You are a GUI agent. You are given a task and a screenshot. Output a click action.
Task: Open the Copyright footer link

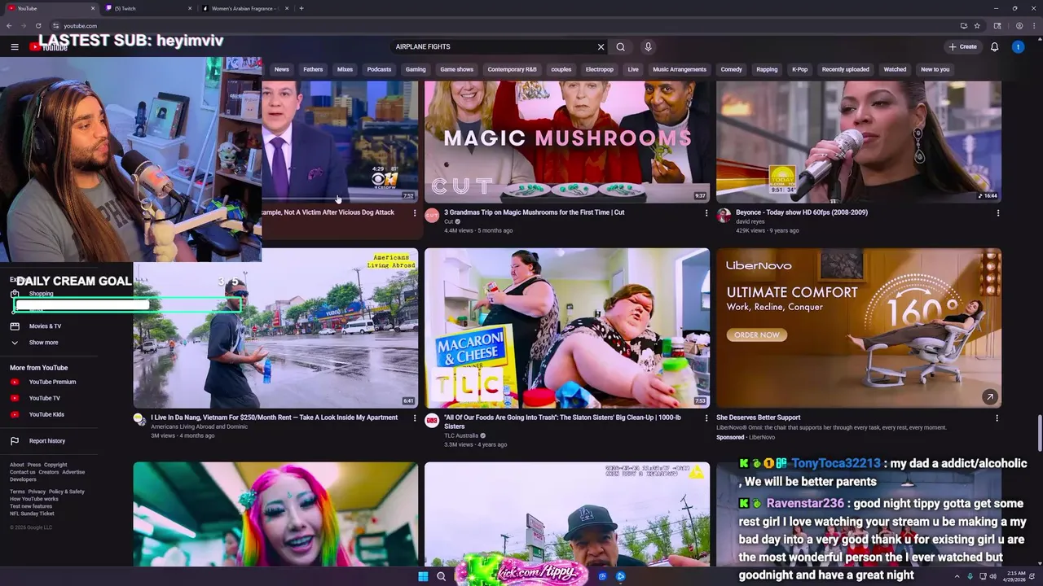click(x=55, y=465)
